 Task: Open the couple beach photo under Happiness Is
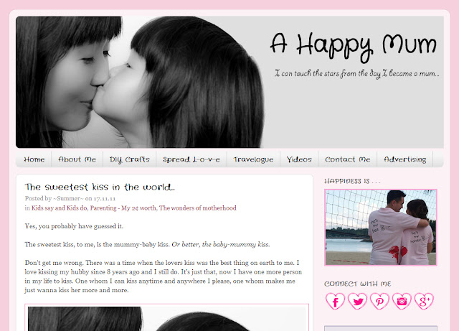point(381,228)
